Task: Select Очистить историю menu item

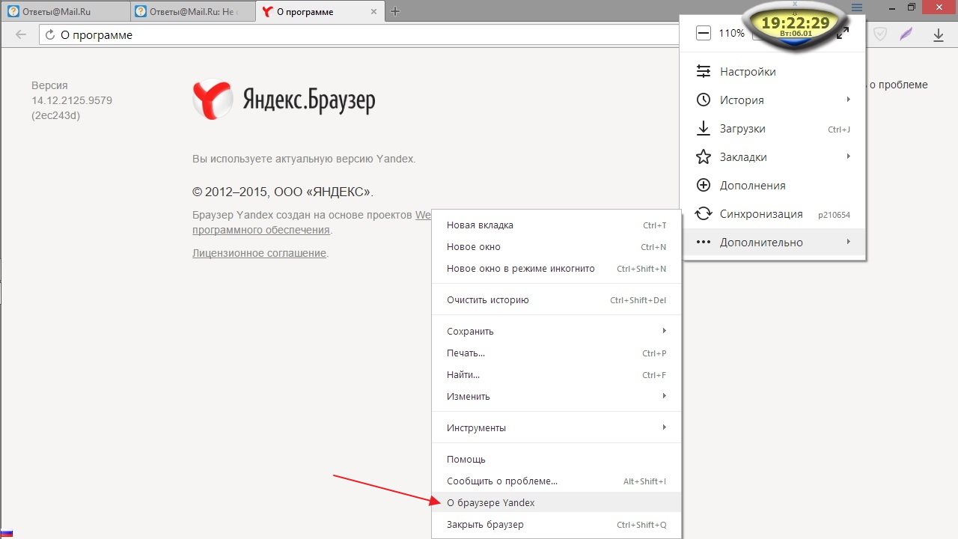Action: [557, 300]
